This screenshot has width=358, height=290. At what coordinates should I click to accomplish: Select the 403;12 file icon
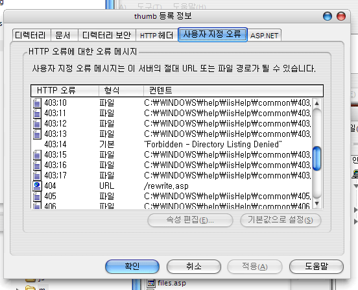37,123
